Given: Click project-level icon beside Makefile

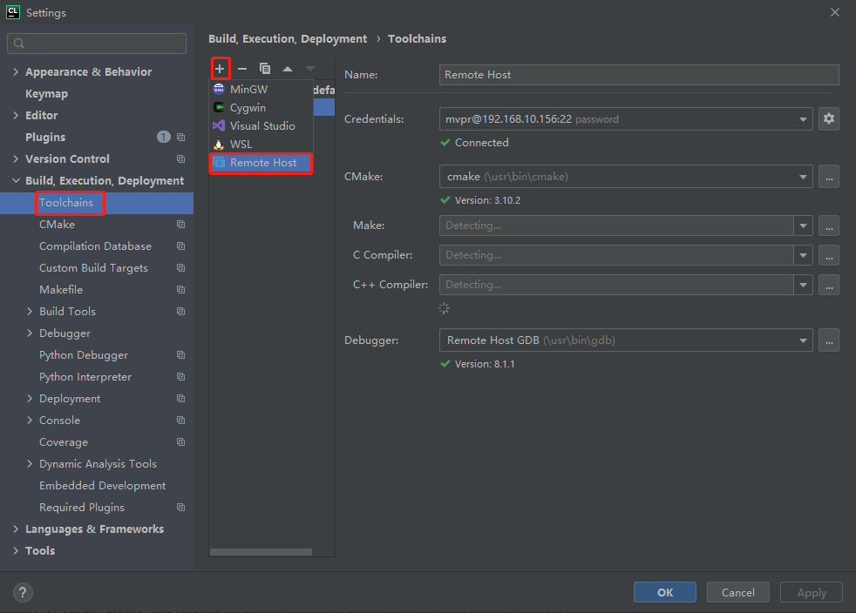Looking at the screenshot, I should pyautogui.click(x=180, y=290).
